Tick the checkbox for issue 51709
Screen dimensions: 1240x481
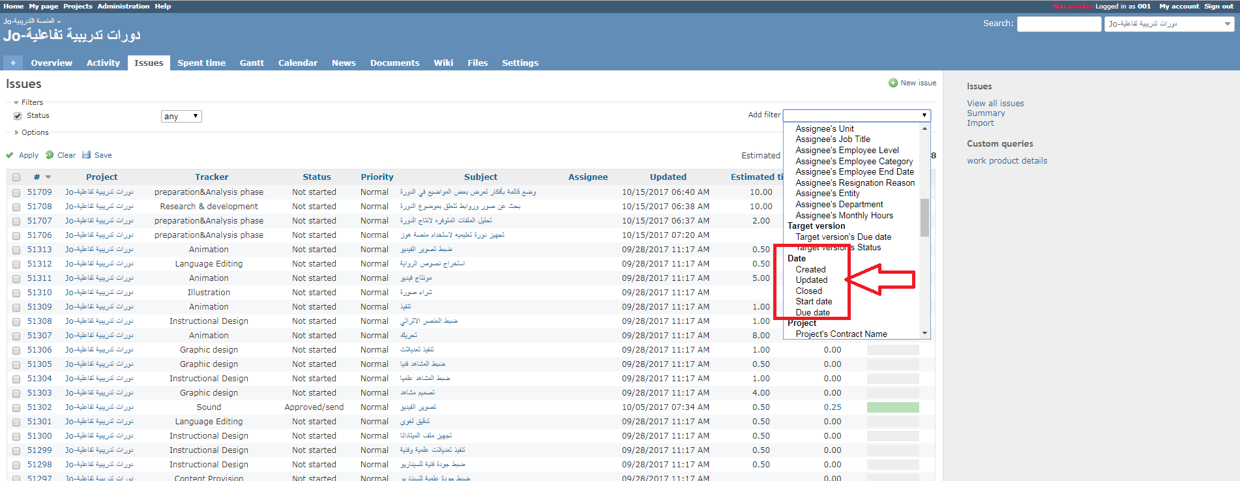[16, 192]
